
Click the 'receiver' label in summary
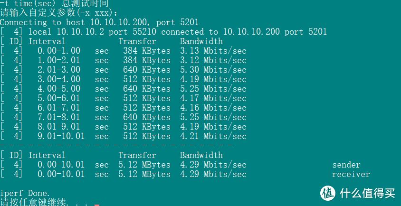pyautogui.click(x=351, y=174)
